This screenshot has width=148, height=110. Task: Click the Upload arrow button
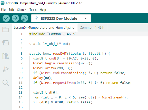[15, 18]
